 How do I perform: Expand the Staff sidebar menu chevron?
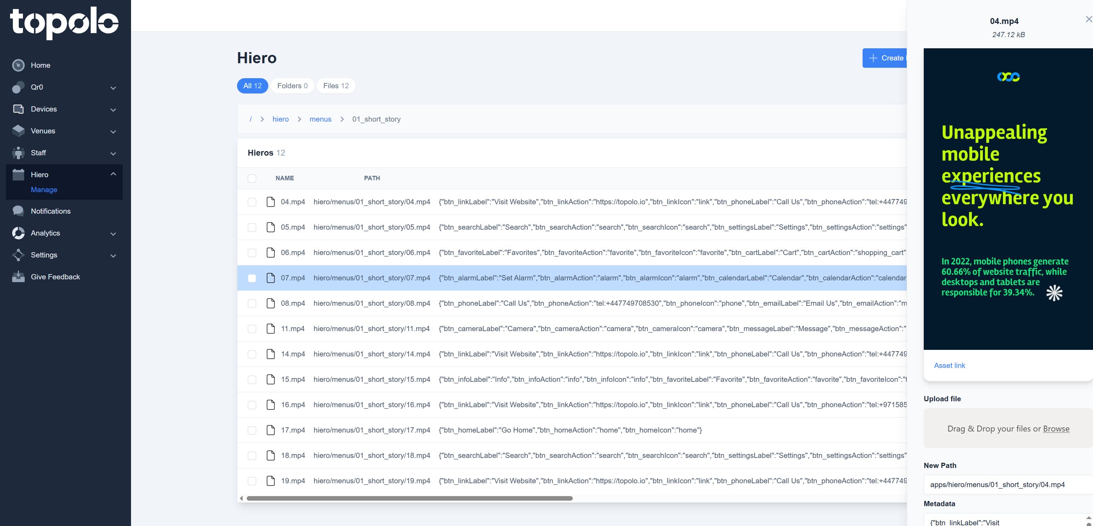(x=113, y=154)
